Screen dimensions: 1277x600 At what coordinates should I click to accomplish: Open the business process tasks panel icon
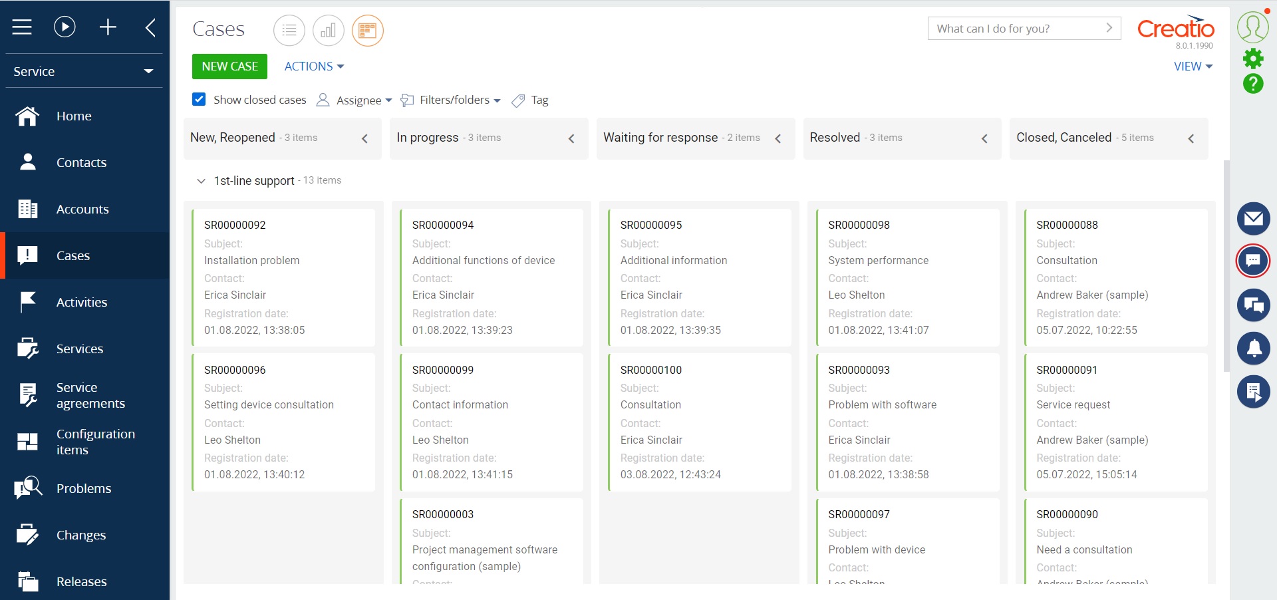1253,392
